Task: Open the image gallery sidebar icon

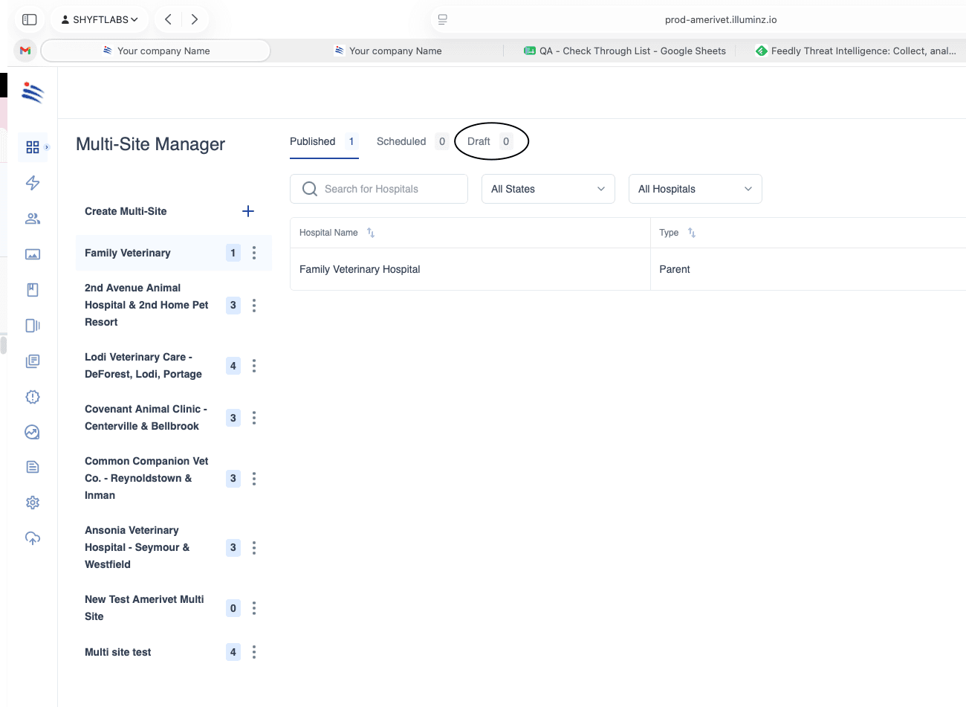Action: tap(33, 254)
